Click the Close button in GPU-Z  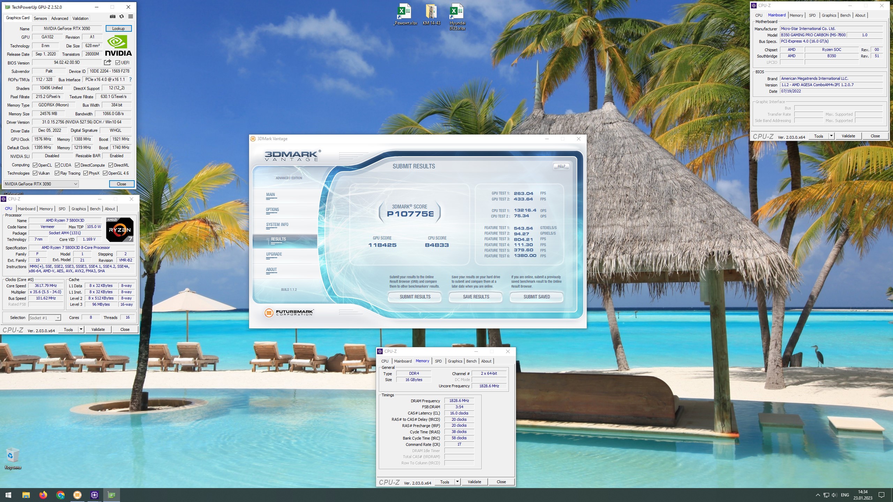(121, 184)
